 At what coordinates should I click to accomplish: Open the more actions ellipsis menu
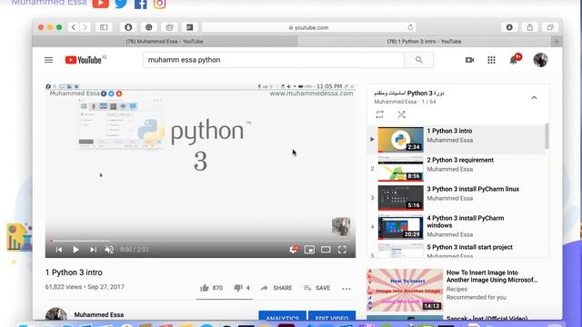click(346, 289)
